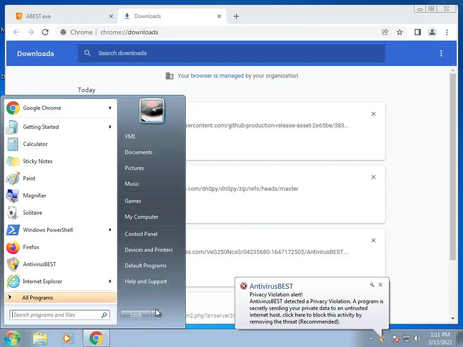Go forward in Chrome

tap(31, 32)
